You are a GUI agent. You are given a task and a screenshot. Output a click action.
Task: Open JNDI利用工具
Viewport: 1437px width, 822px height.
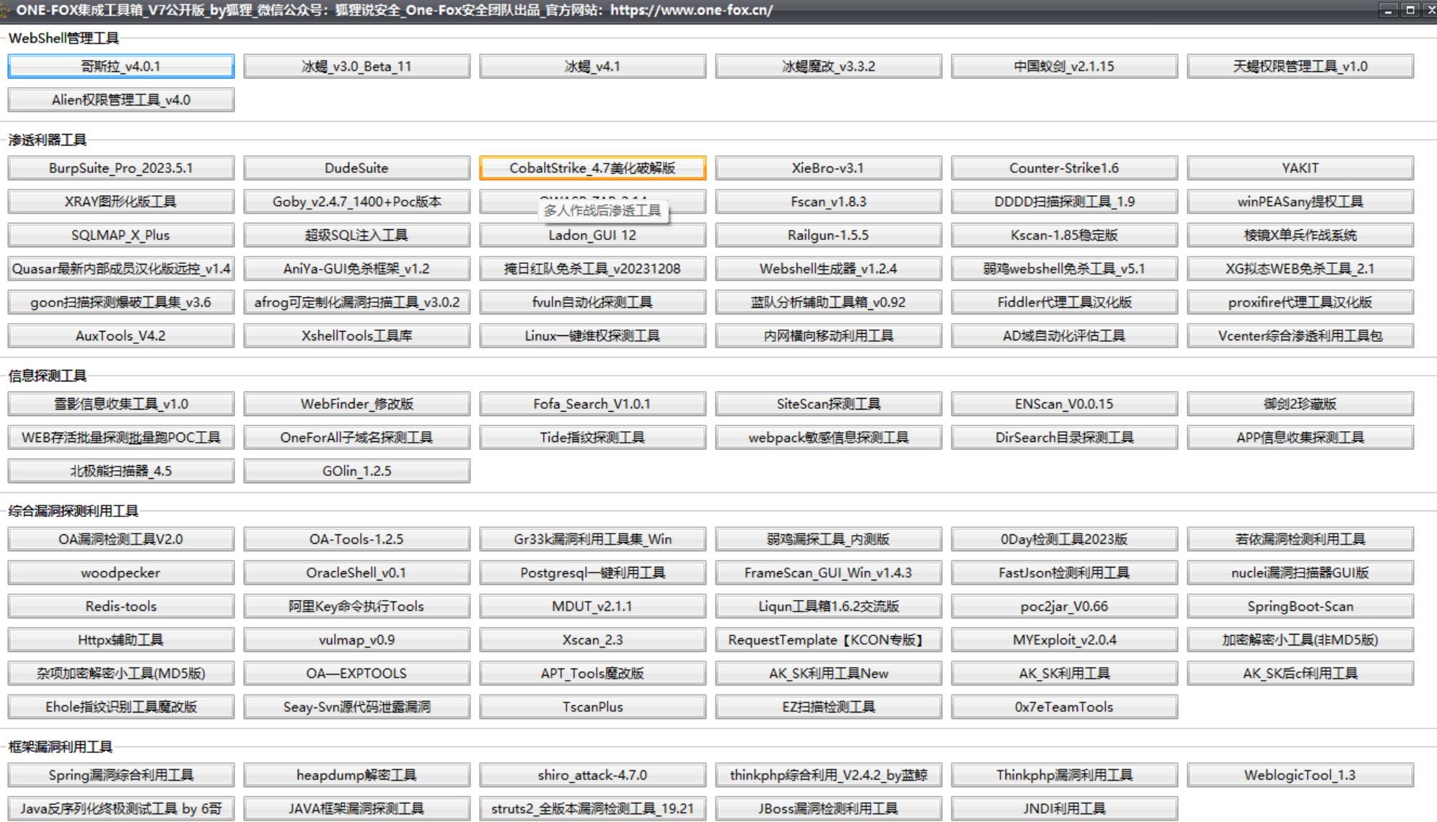pyautogui.click(x=1064, y=808)
